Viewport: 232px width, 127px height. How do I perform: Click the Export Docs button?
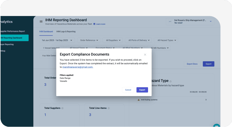pos(192,64)
